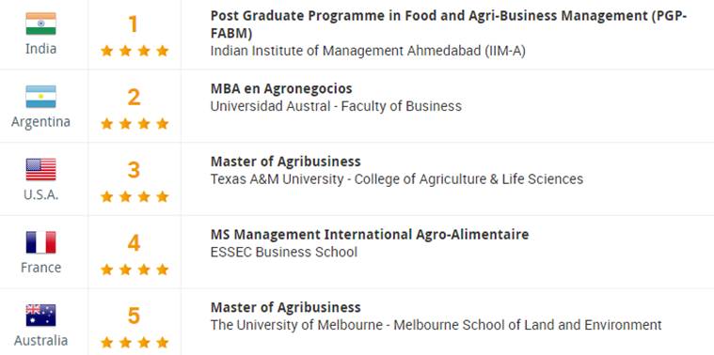Click the star rating under rank 5
This screenshot has height=355, width=714.
tap(135, 342)
